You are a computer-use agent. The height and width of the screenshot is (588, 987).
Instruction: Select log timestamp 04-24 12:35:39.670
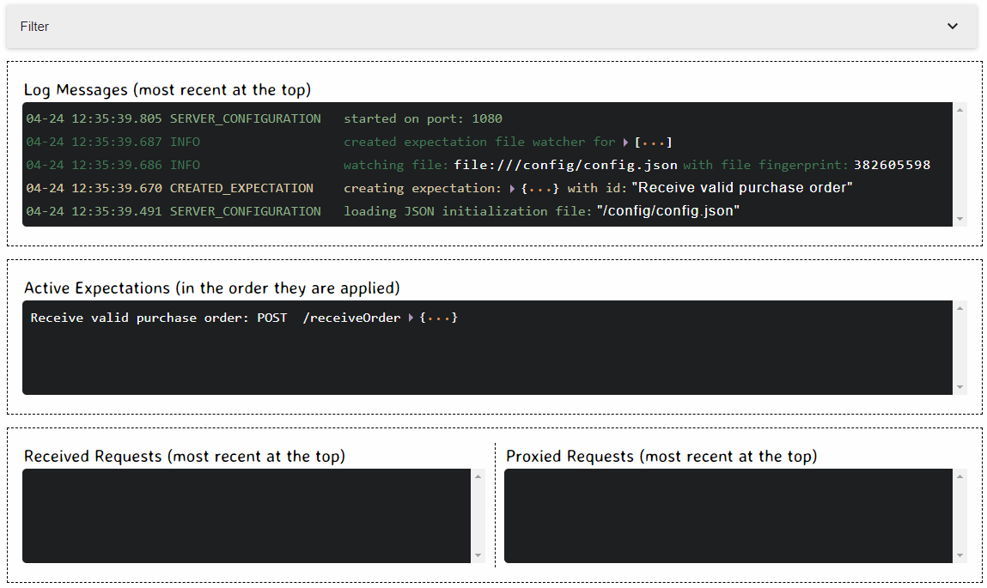(x=94, y=188)
